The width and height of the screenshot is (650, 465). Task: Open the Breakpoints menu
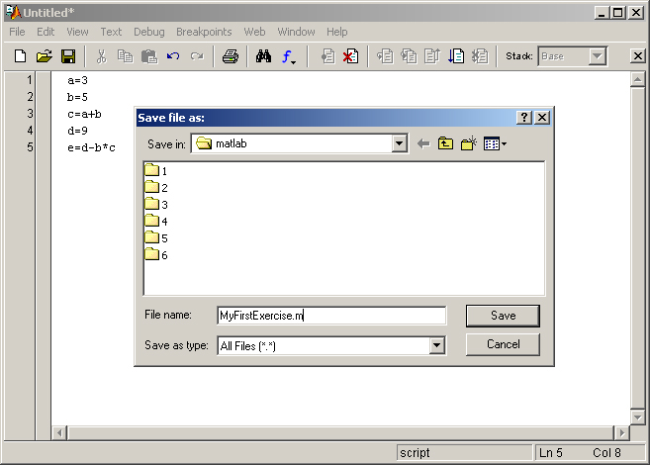[204, 32]
